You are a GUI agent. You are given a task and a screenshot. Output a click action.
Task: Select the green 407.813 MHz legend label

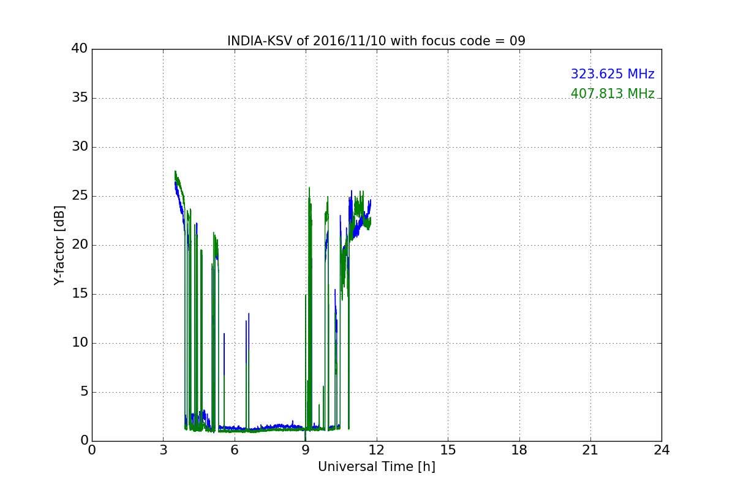[x=612, y=94]
